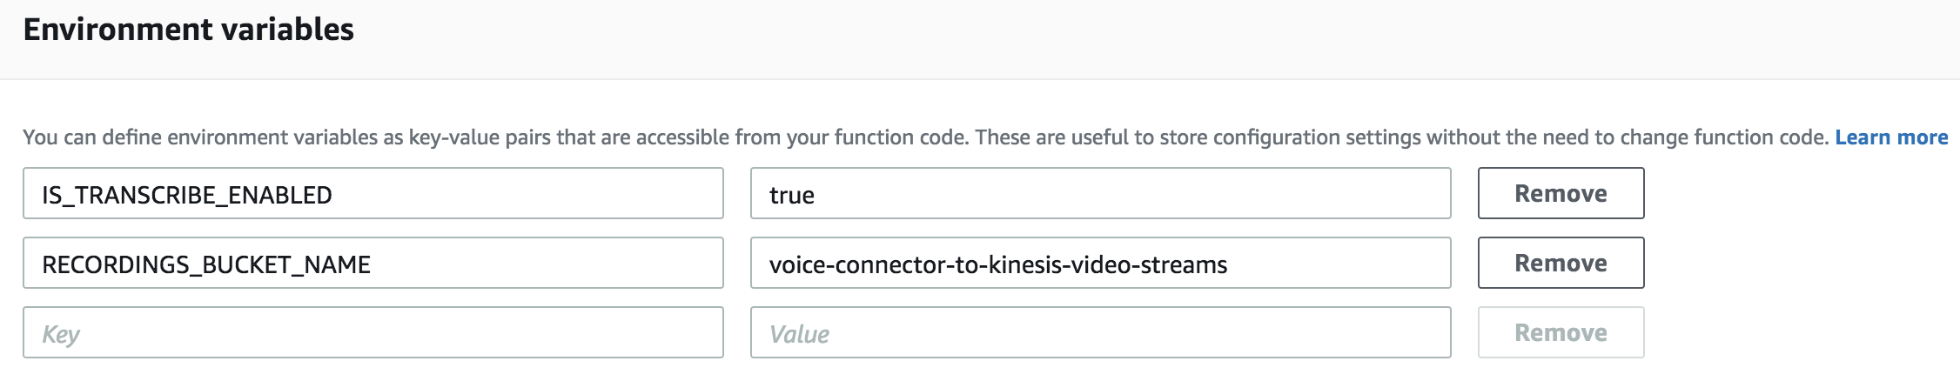
Task: Focus the Key placeholder to add a variable
Action: [373, 333]
